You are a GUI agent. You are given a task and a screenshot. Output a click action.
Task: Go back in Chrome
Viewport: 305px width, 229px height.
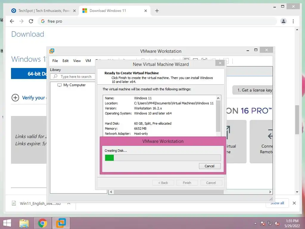click(x=12, y=21)
